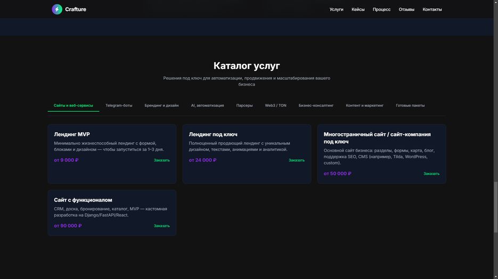This screenshot has height=279, width=498.
Task: Click the price от 24 000 ₽
Action: [202, 160]
